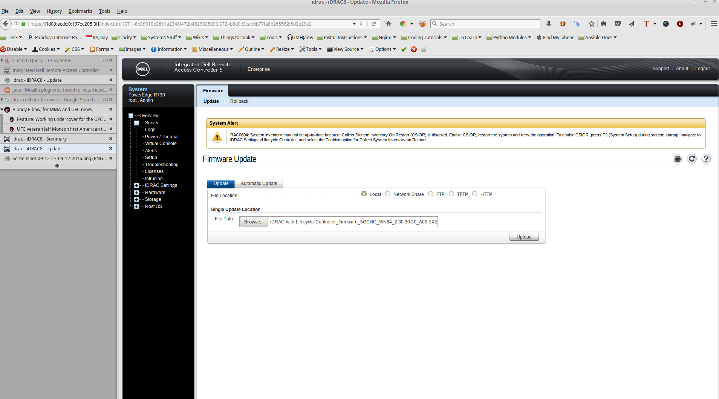Expand the iDRAC Settings tree node
Viewport: 719px width, 399px height.
137,185
